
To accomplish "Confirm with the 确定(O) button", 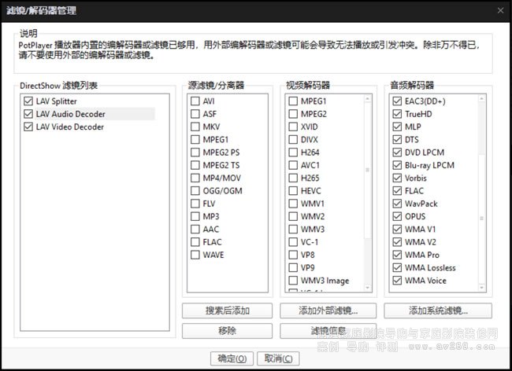I will tap(232, 358).
